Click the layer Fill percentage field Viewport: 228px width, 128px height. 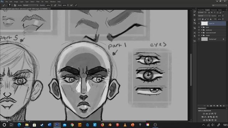(219, 19)
